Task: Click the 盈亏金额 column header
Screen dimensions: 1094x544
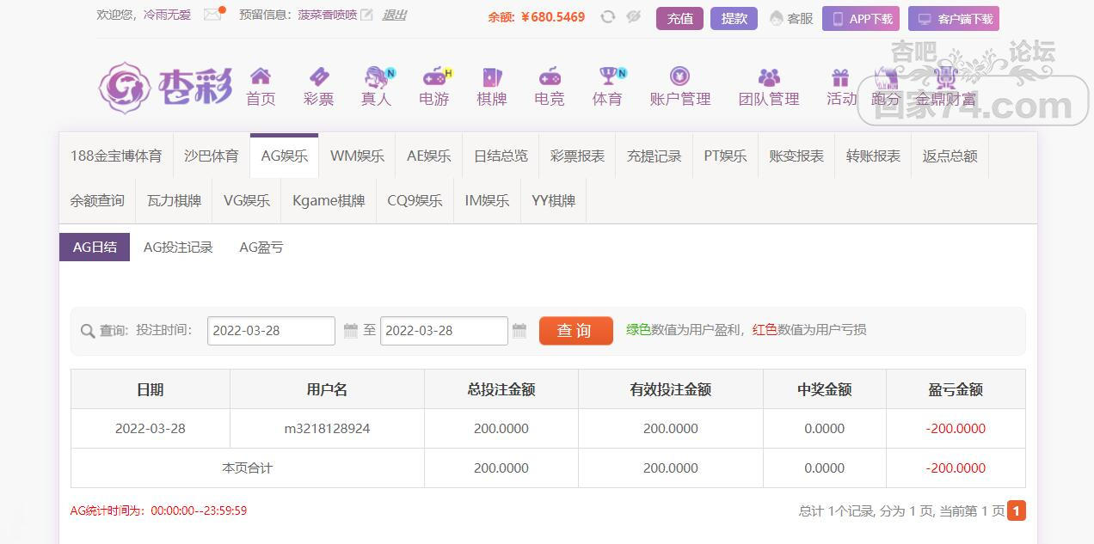Action: [x=956, y=389]
